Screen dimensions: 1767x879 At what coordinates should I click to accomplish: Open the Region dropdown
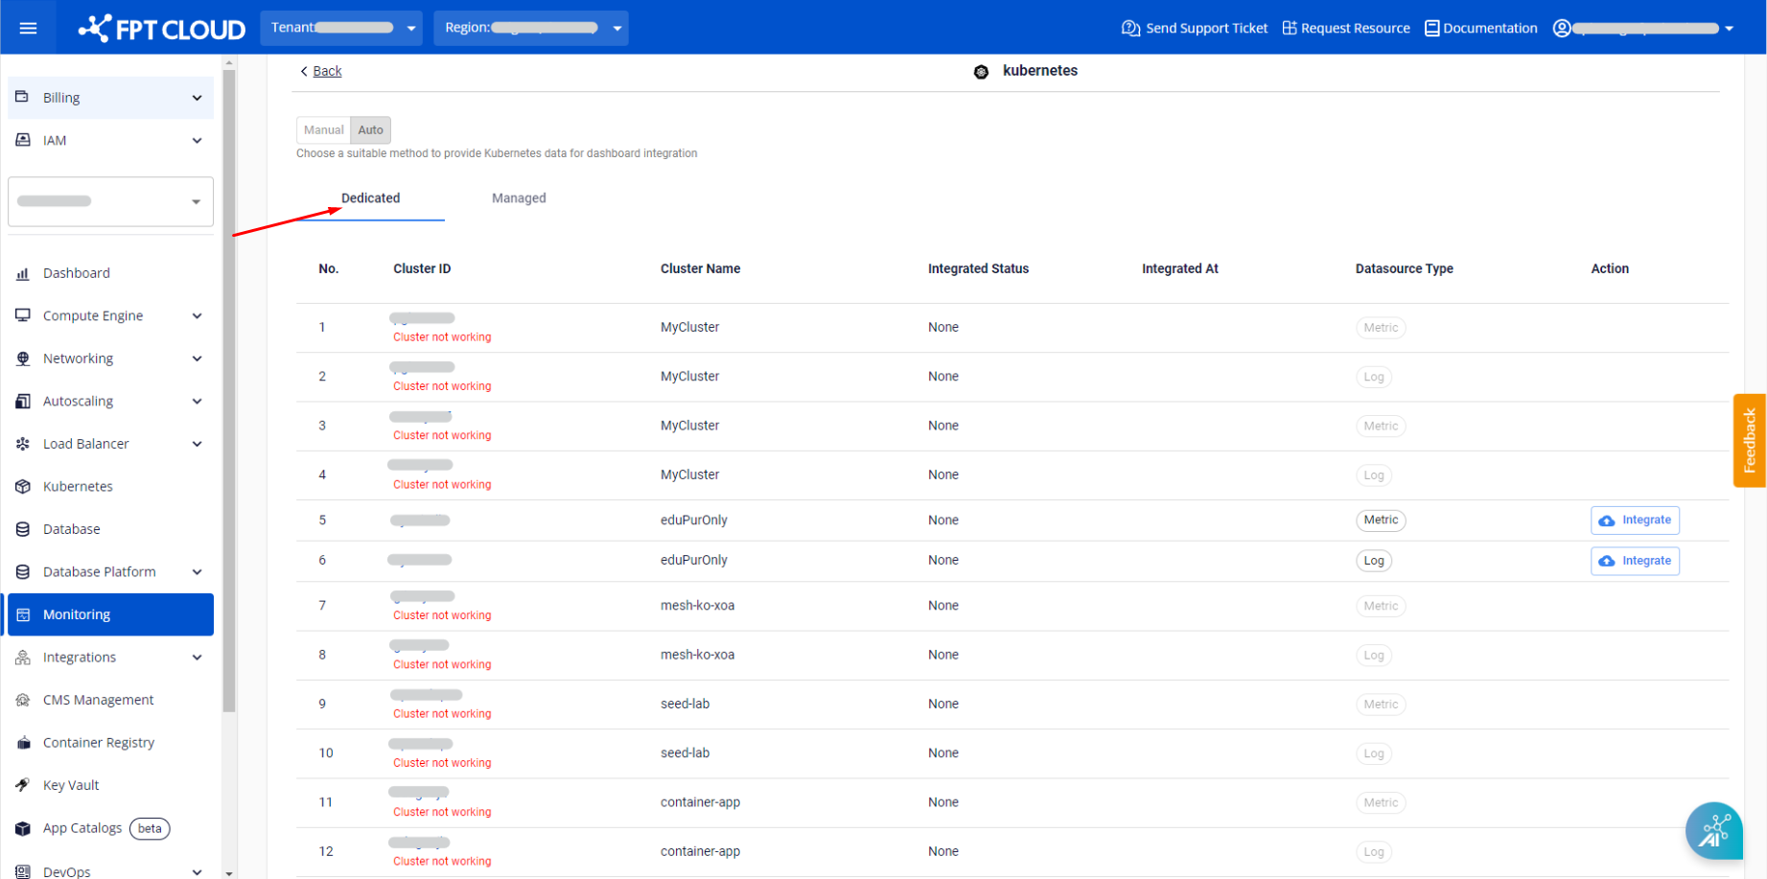click(x=530, y=28)
